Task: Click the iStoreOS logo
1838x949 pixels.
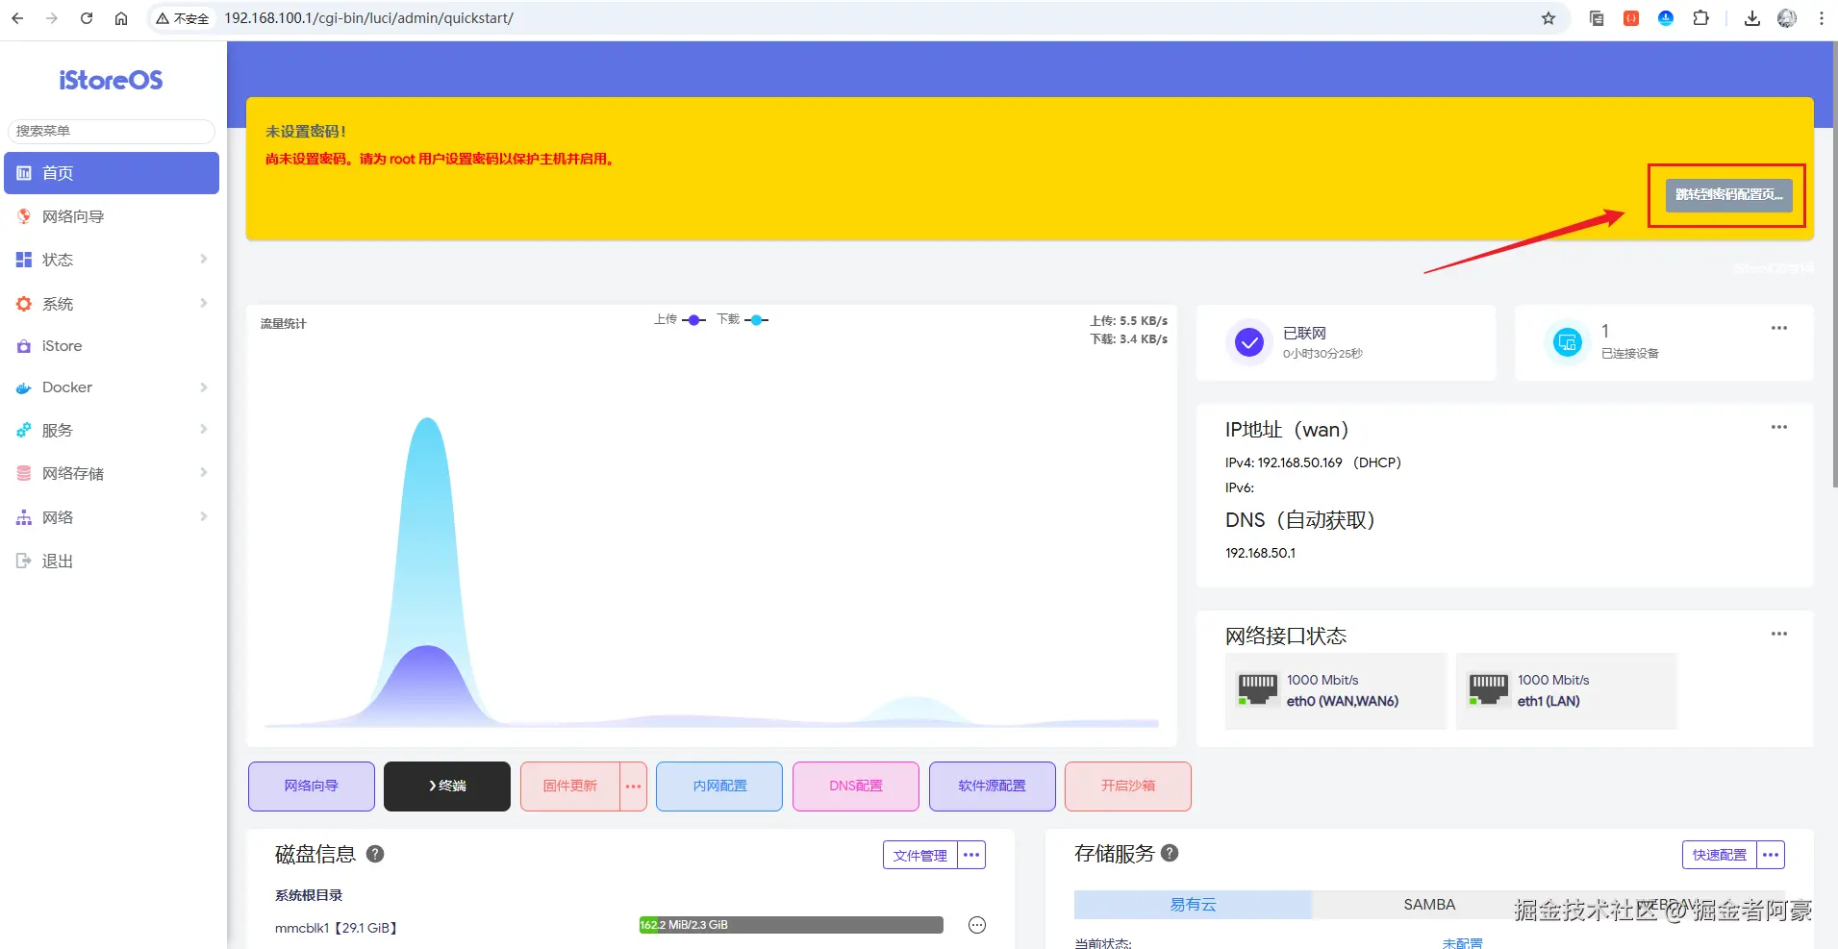Action: coord(111,80)
